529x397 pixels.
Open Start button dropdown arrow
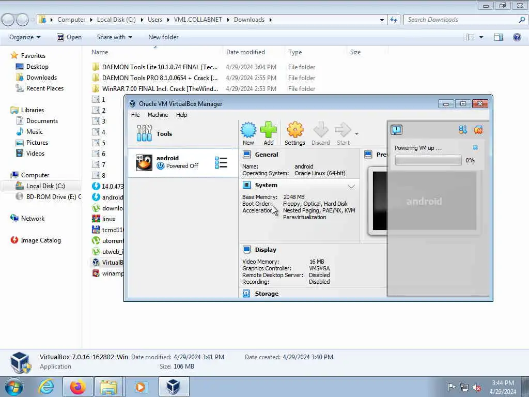click(356, 134)
